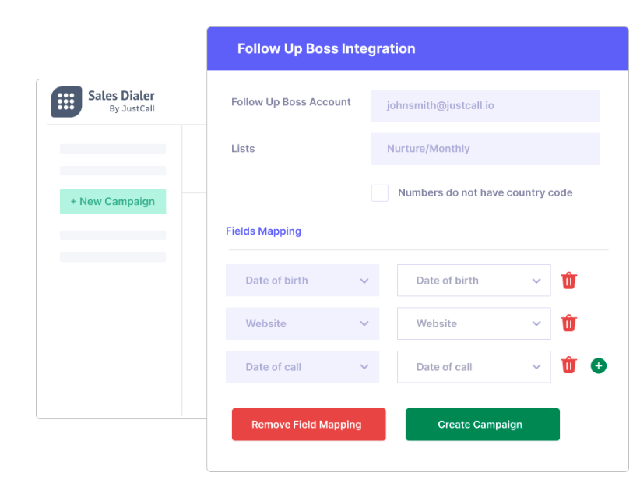Delete the Website field mapping row

[x=569, y=323]
